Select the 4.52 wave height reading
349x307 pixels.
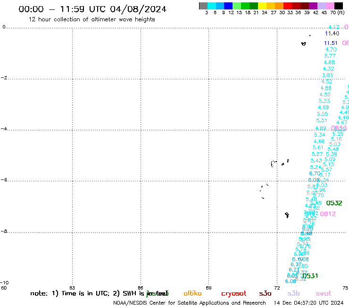tap(326, 82)
